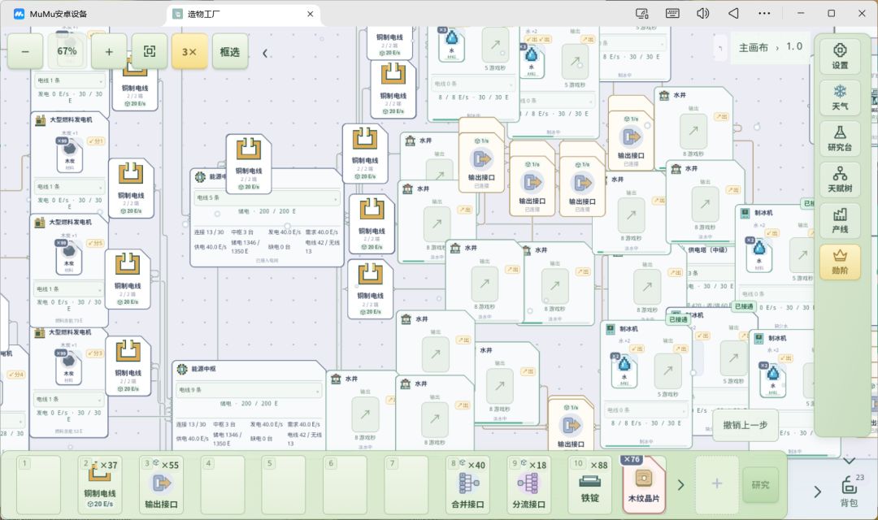The width and height of the screenshot is (878, 520).
Task: Toggle the ✓分3 tag on the generator
Action: (96, 353)
